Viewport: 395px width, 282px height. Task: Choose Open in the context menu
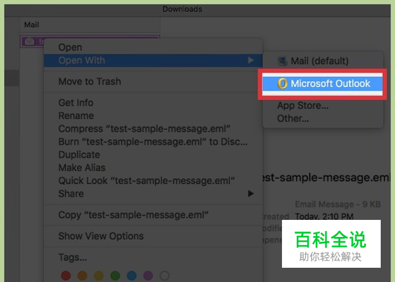[x=153, y=47]
